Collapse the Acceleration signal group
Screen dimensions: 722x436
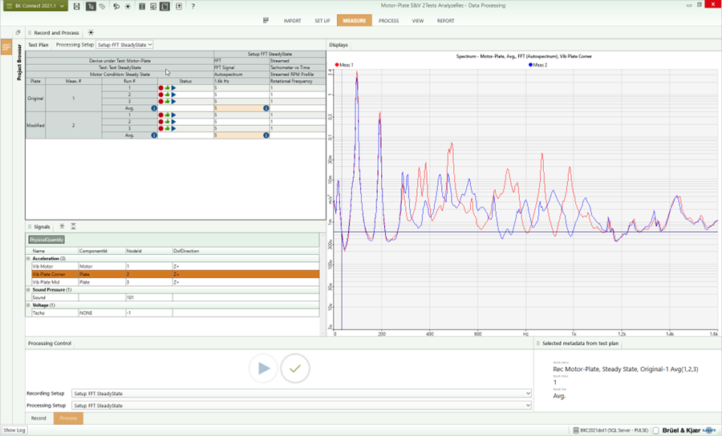pyautogui.click(x=28, y=259)
